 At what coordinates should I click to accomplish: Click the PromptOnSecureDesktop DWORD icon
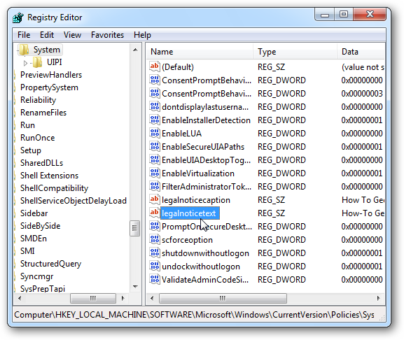154,227
